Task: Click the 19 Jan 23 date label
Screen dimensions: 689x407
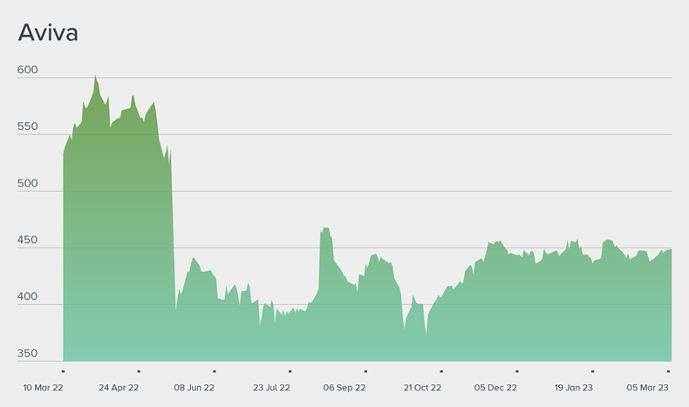Action: tap(573, 388)
